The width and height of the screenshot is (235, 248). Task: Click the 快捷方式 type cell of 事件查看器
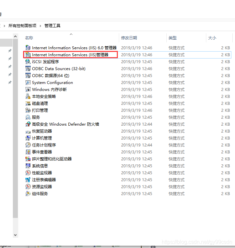pyautogui.click(x=177, y=152)
